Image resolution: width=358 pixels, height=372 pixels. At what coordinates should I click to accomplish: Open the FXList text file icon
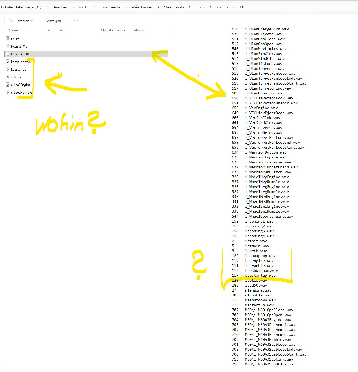tap(8, 39)
